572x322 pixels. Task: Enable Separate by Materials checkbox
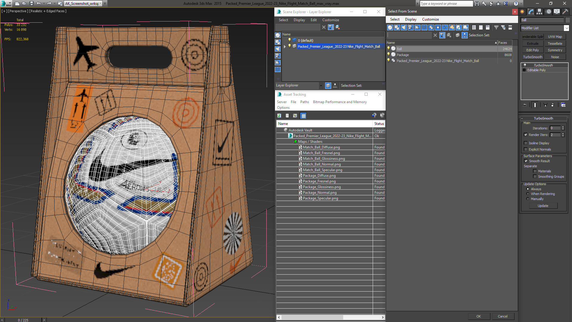click(535, 171)
